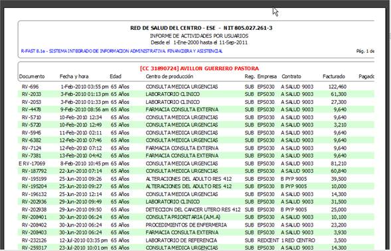391x251 pixels.
Task: Select document number RV-5710
Action: point(31,117)
